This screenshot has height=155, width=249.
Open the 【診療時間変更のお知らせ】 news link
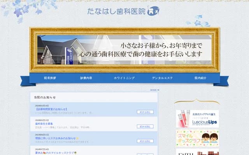(x=51, y=109)
